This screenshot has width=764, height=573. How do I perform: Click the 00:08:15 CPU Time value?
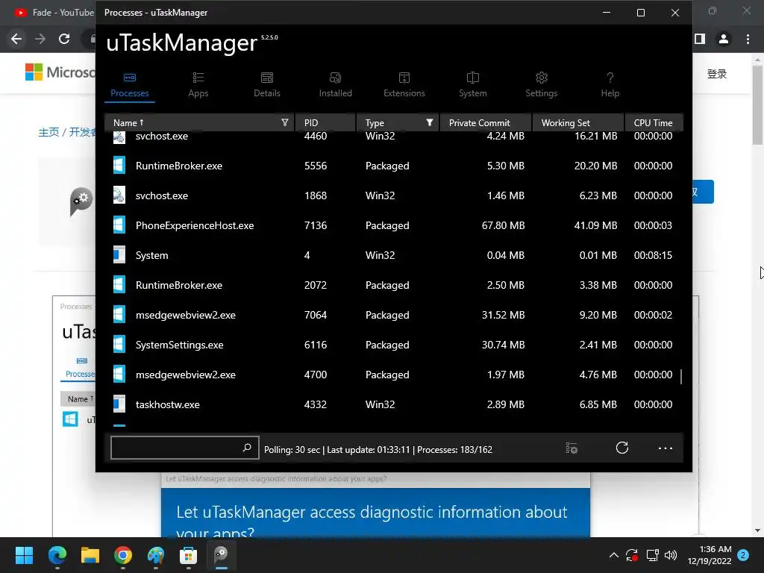click(x=653, y=255)
